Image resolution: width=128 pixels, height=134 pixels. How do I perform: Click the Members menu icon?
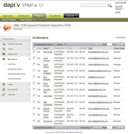tap(4, 59)
